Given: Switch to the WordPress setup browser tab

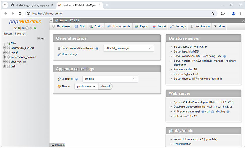Looking at the screenshot, I should click(x=32, y=5).
